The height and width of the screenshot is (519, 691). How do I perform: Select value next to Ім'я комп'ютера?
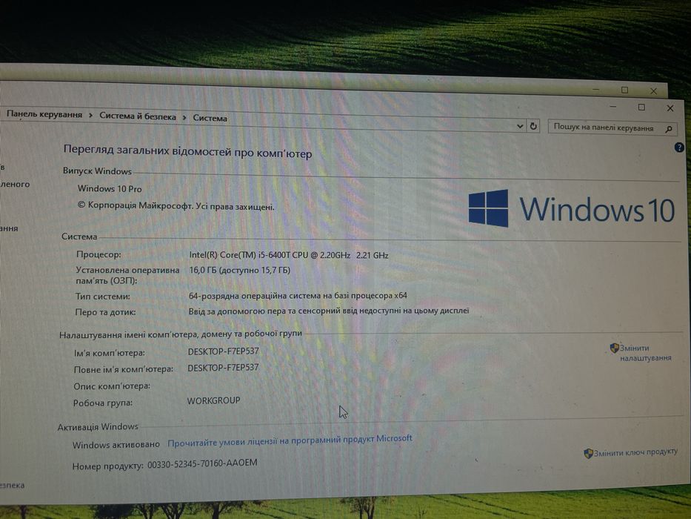(224, 351)
